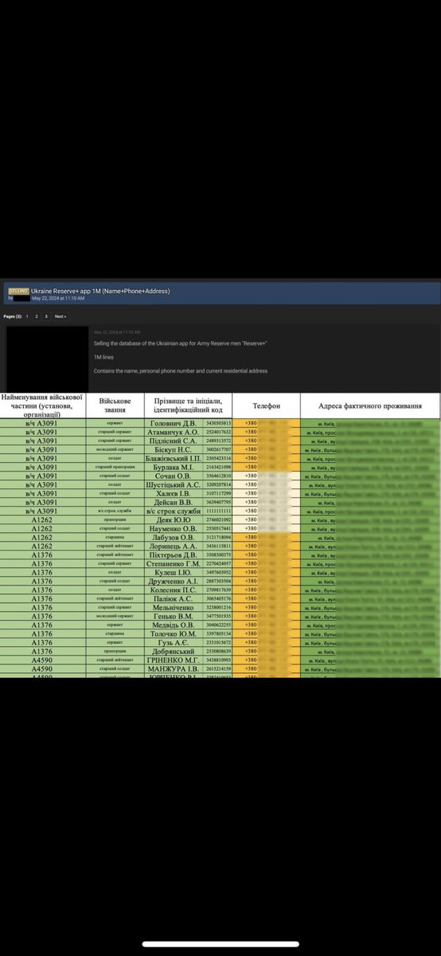The image size is (441, 956).
Task: Click the thread date May 22, 2024 at 11:10 AM
Action: pyautogui.click(x=57, y=298)
